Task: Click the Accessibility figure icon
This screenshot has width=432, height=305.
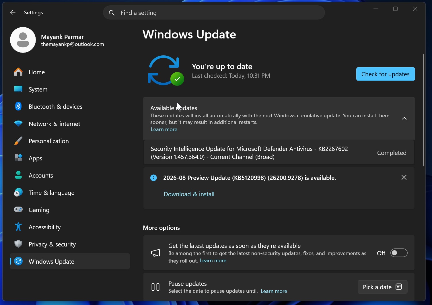Action: (18, 227)
